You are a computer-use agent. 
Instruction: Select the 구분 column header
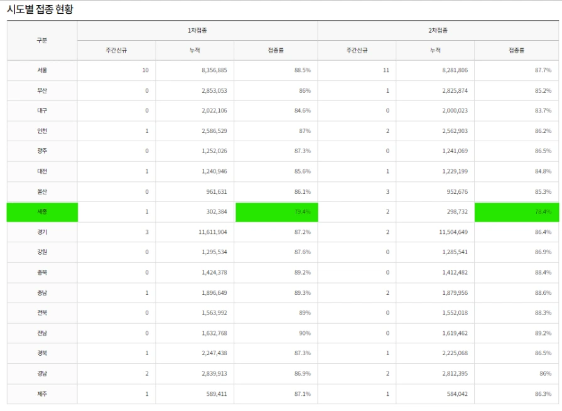[42, 40]
